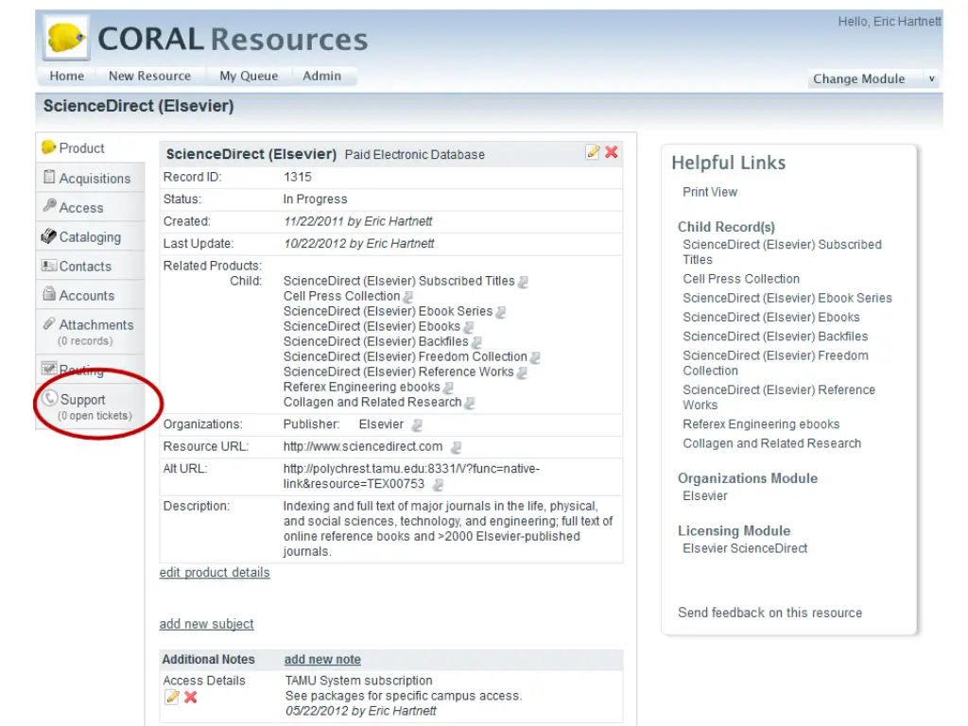Open the Acquisitions sidebar tab
Screen dimensions: 968x726
pos(94,178)
